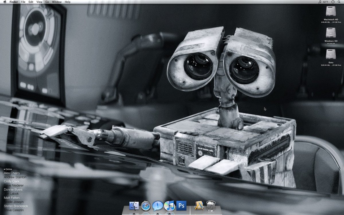Open the Apple menu
The width and height of the screenshot is (344, 215).
tap(5, 2)
